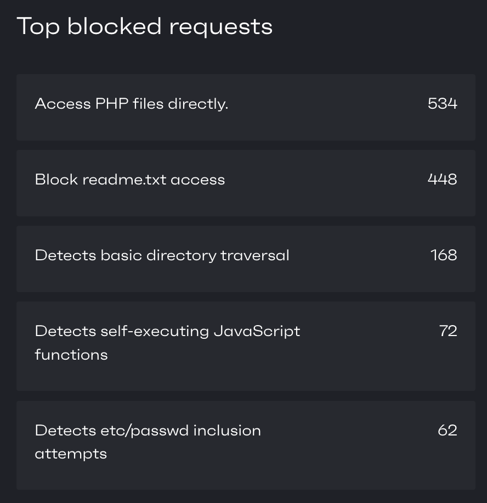The height and width of the screenshot is (503, 487).
Task: Select the 168 blocked count value
Action: [444, 255]
